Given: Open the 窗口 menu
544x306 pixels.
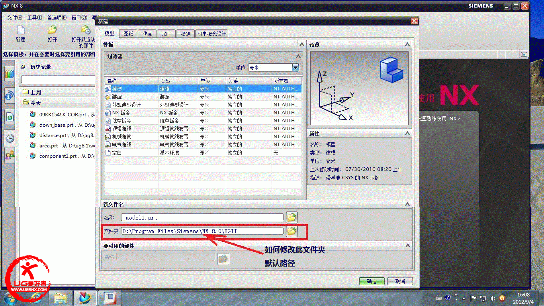Looking at the screenshot, I should (79, 18).
